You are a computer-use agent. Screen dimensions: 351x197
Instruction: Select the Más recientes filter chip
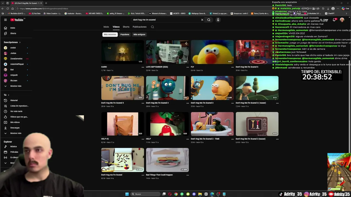pyautogui.click(x=110, y=34)
